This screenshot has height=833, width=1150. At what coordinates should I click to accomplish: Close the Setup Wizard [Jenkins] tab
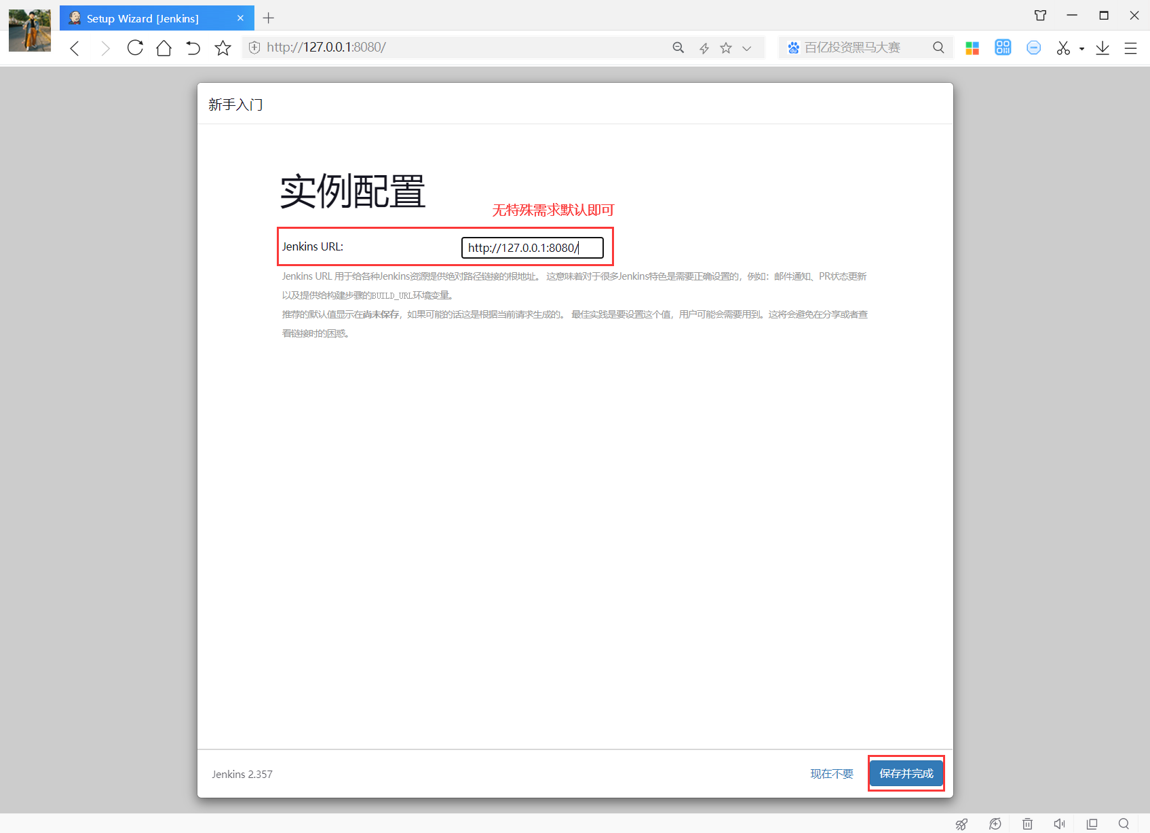click(240, 18)
